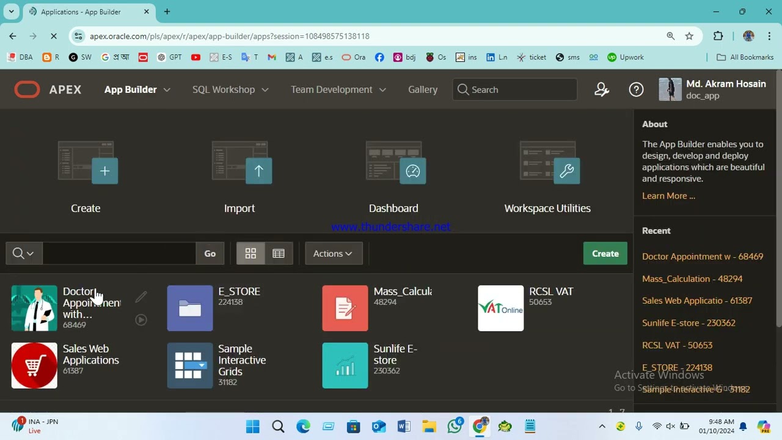The width and height of the screenshot is (782, 440).
Task: Click the Learn More link
Action: [668, 196]
